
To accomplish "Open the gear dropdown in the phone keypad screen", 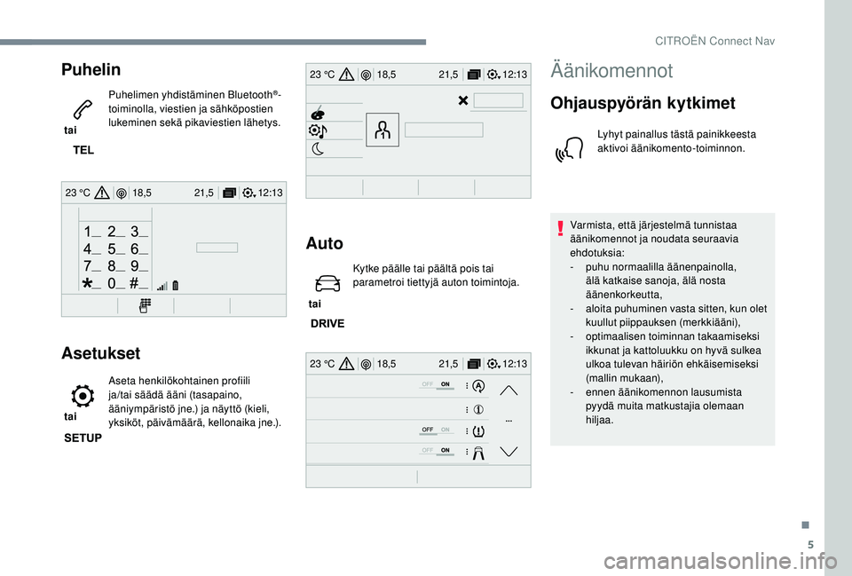I will tap(249, 193).
